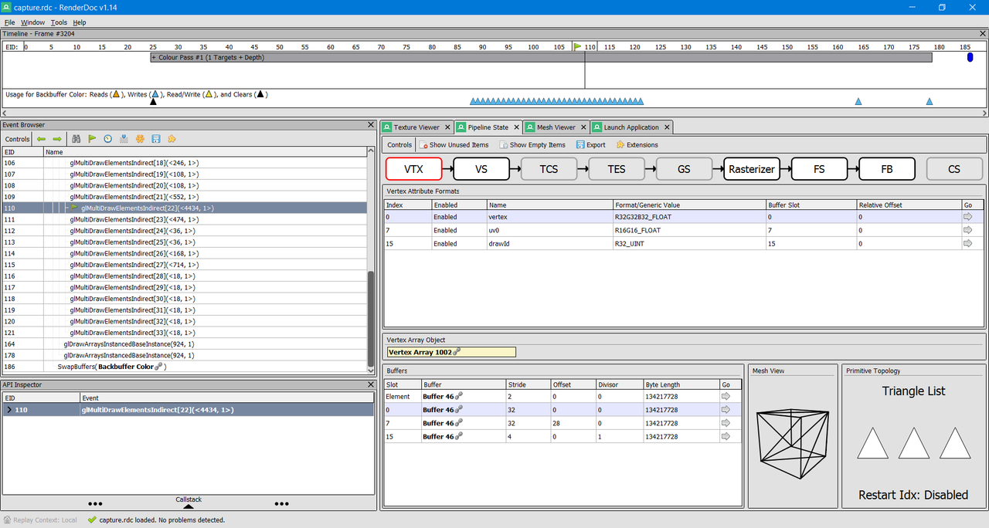Toggle Controls in Pipeline State toolbar

(x=399, y=144)
